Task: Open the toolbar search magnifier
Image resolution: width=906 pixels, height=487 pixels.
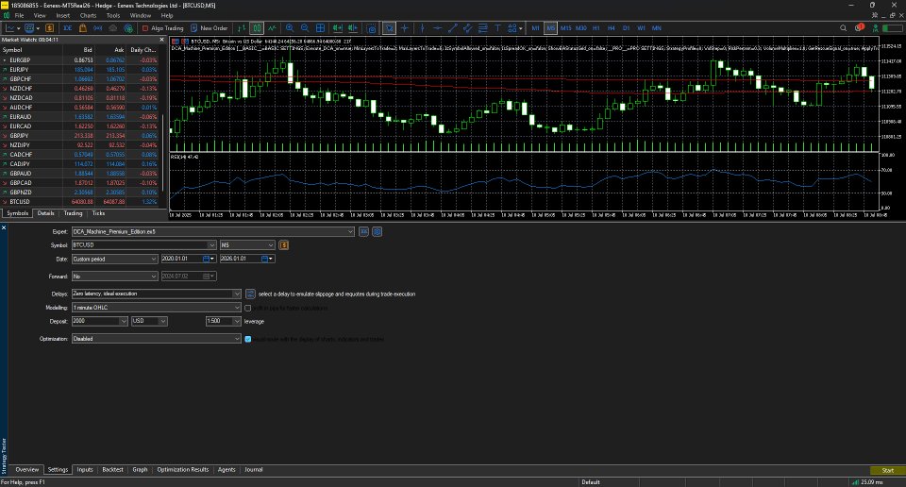Action: [x=843, y=27]
